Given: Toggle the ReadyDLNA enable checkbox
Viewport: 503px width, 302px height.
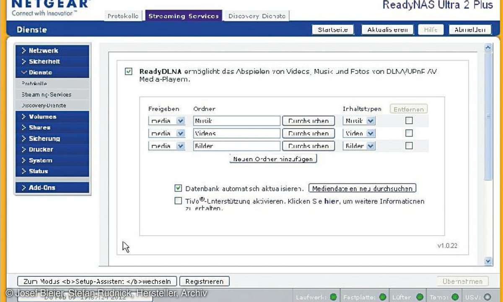Looking at the screenshot, I should click(x=129, y=72).
